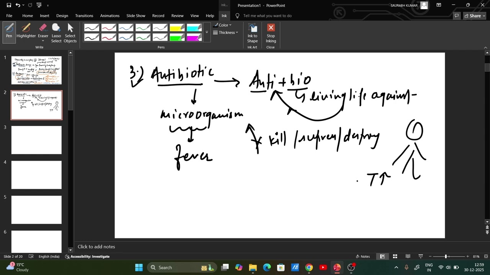This screenshot has width=490, height=275.
Task: Open the Eraser options dropdown arrow
Action: pyautogui.click(x=43, y=41)
